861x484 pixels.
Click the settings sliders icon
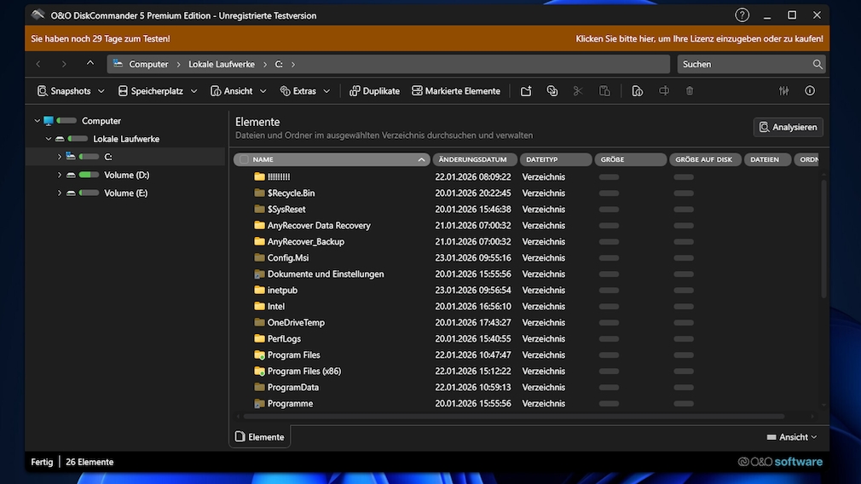point(784,91)
